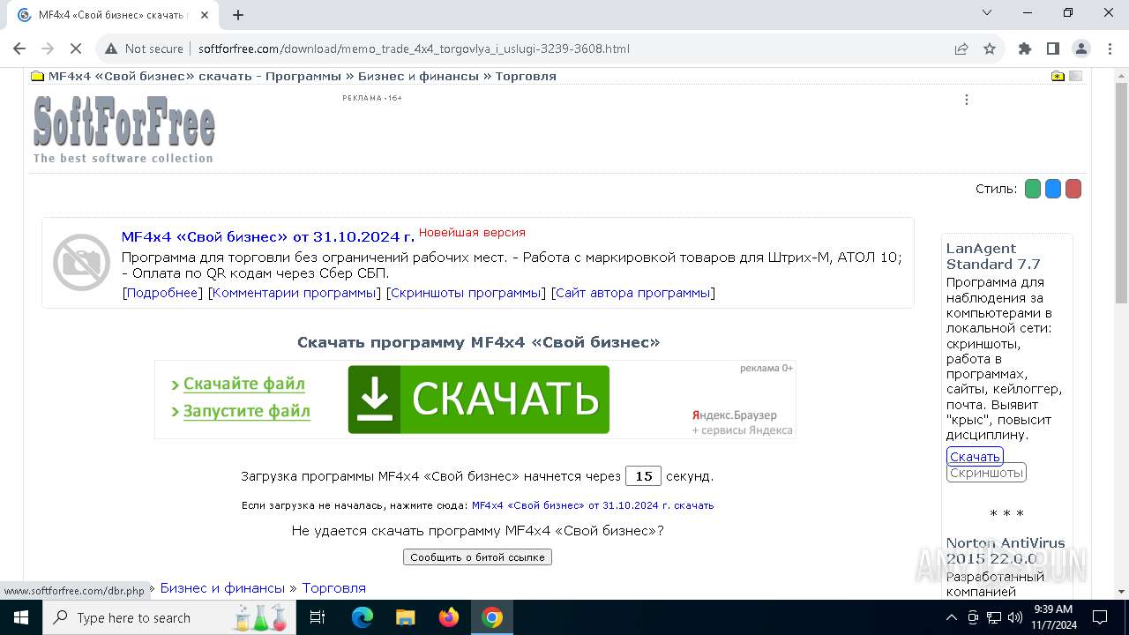The image size is (1129, 635).
Task: Open the notification center icon
Action: (1100, 617)
